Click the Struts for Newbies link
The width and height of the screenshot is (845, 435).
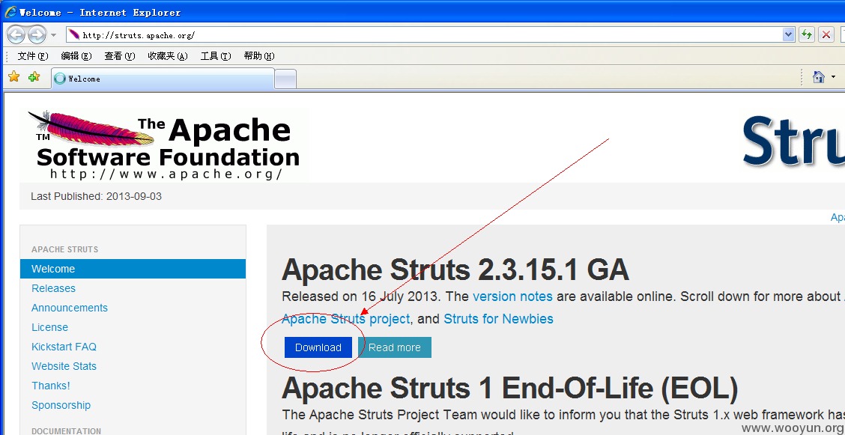pos(498,319)
